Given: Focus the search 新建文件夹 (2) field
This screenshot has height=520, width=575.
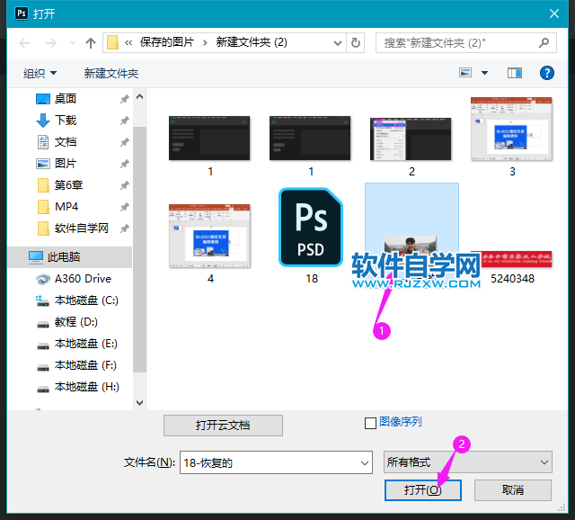Looking at the screenshot, I should coord(465,43).
